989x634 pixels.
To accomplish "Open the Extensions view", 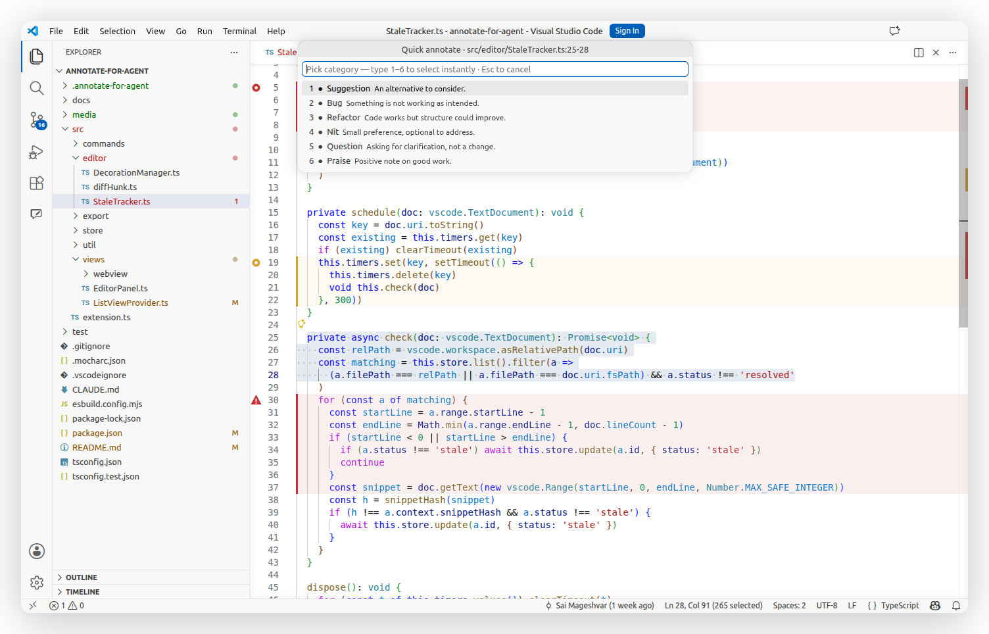I will pos(37,183).
